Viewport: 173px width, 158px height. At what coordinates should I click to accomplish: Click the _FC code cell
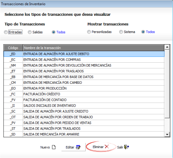[x=13, y=94]
